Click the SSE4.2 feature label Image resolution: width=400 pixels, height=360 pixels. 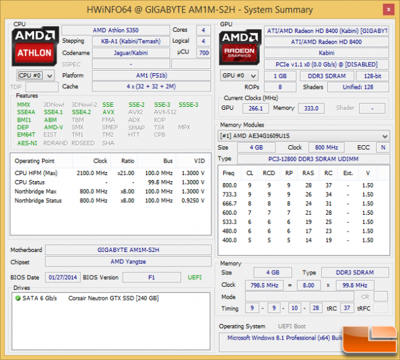pyautogui.click(x=81, y=112)
